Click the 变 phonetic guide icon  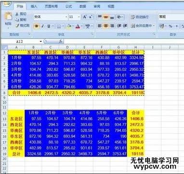pyautogui.click(x=88, y=26)
